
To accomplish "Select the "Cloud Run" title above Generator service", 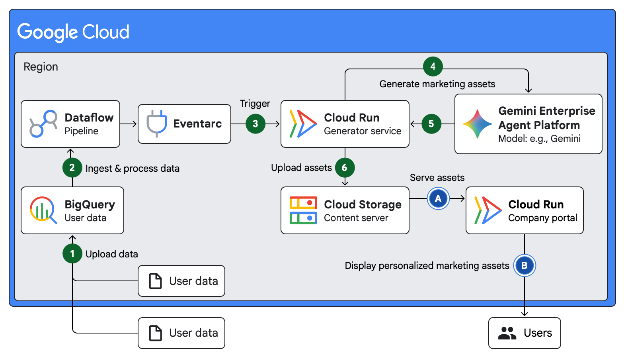I will 352,118.
